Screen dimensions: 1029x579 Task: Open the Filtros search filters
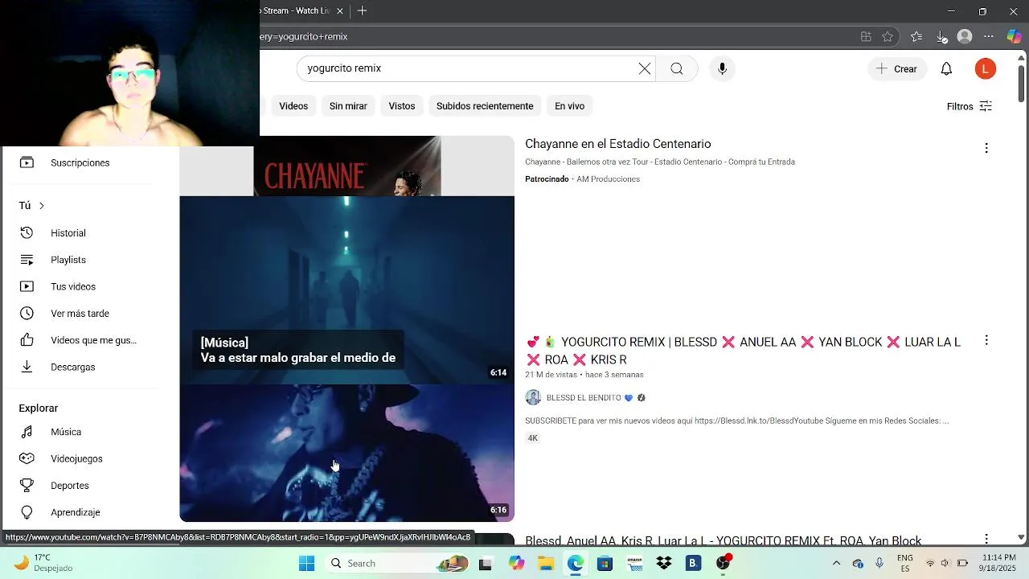coord(970,106)
